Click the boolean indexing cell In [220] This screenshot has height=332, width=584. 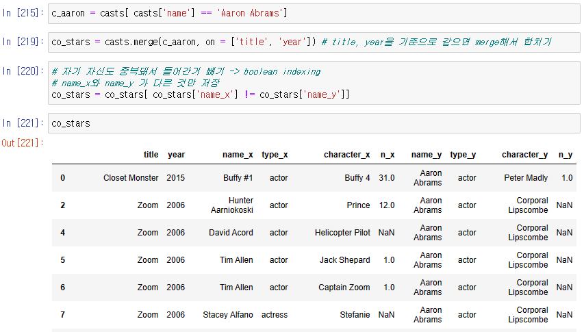(314, 83)
